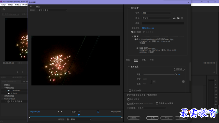Click the marker icon under source monitor
Screen dimensions: 219x123
coord(17,72)
